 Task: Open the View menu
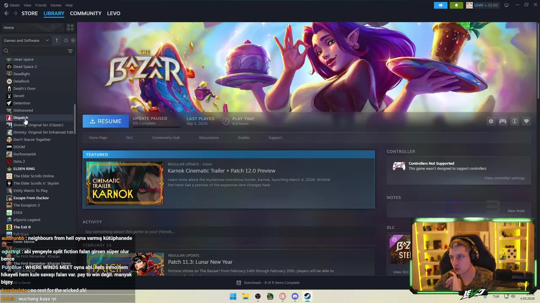point(27,5)
